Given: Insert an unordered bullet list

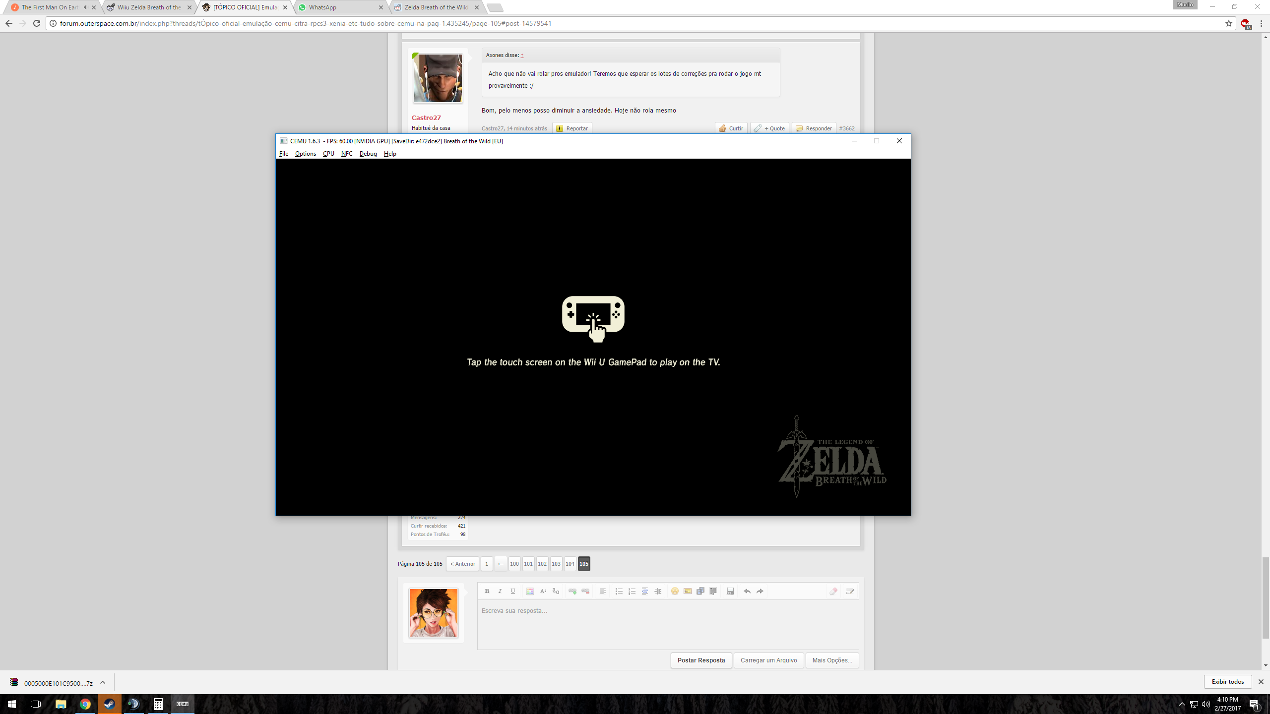Looking at the screenshot, I should coord(619,591).
